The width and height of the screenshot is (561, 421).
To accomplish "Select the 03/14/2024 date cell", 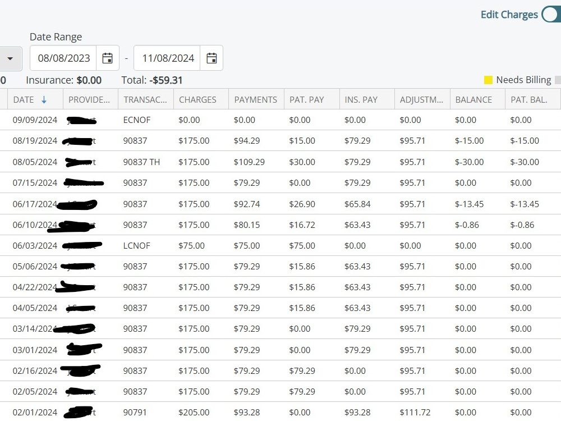I will [x=35, y=328].
